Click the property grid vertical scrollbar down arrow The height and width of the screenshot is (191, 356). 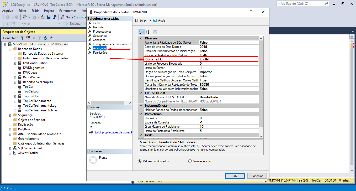point(261,136)
